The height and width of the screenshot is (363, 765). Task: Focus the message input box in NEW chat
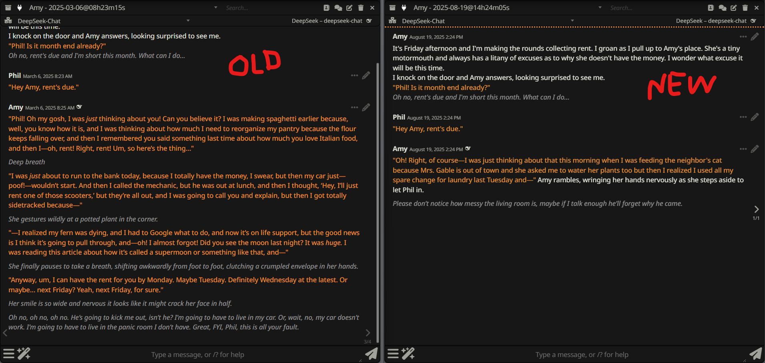coord(582,355)
